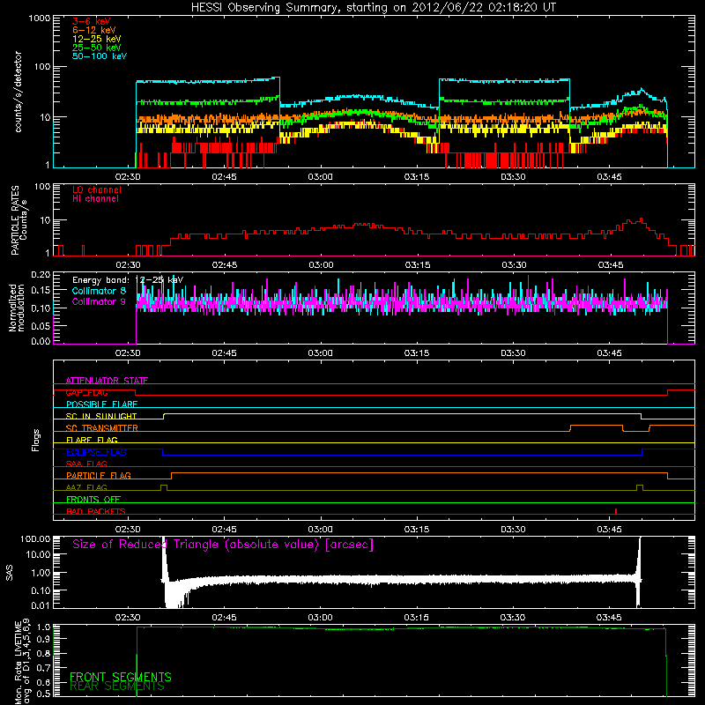Click the FLARE_FLAG label
The width and height of the screenshot is (705, 705).
click(x=92, y=440)
